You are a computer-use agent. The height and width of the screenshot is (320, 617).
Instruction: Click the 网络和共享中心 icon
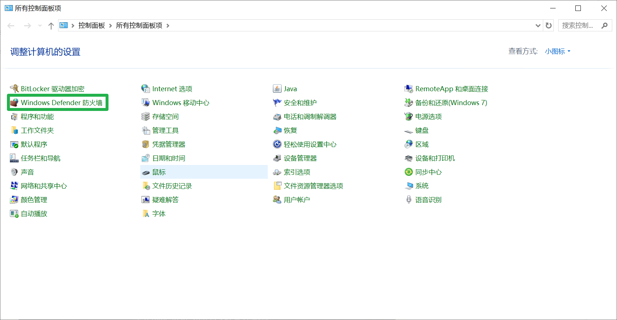(x=14, y=186)
